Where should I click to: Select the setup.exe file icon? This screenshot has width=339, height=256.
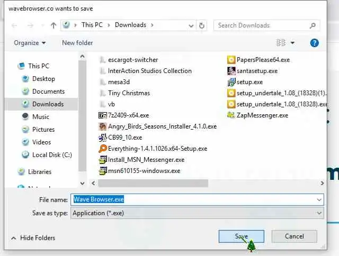pos(231,82)
